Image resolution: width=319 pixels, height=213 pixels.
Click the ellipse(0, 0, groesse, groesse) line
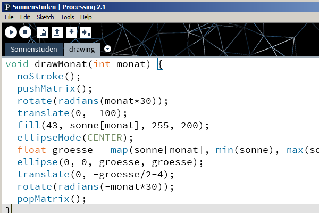tap(110, 162)
